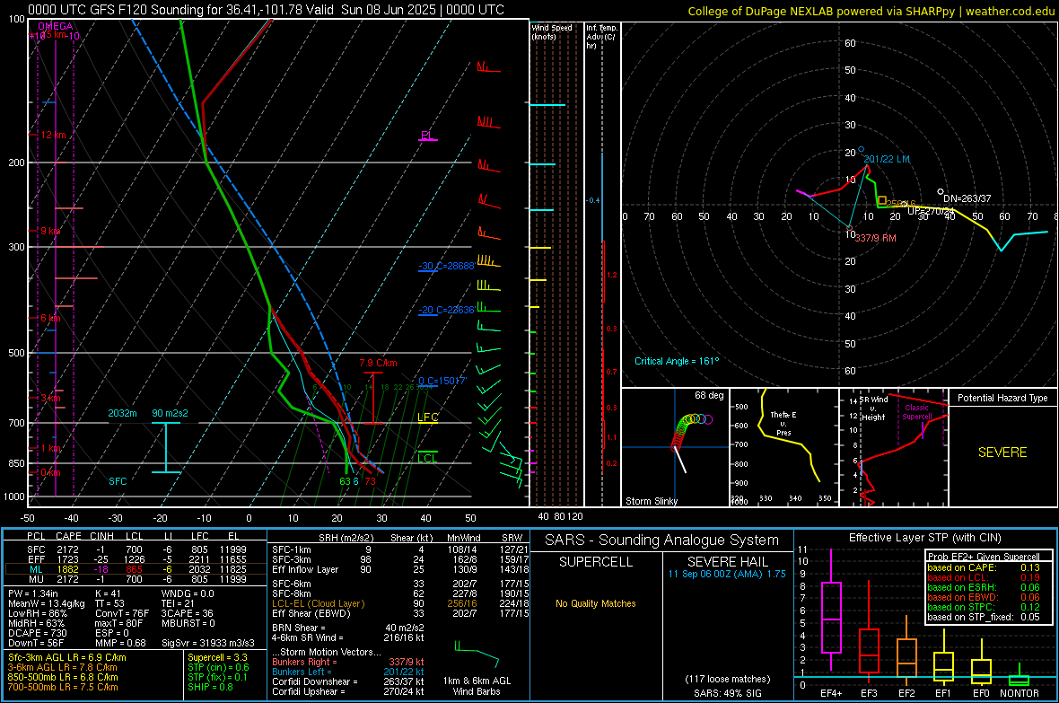
Task: Click the 68 deg slinky value
Action: pyautogui.click(x=709, y=395)
